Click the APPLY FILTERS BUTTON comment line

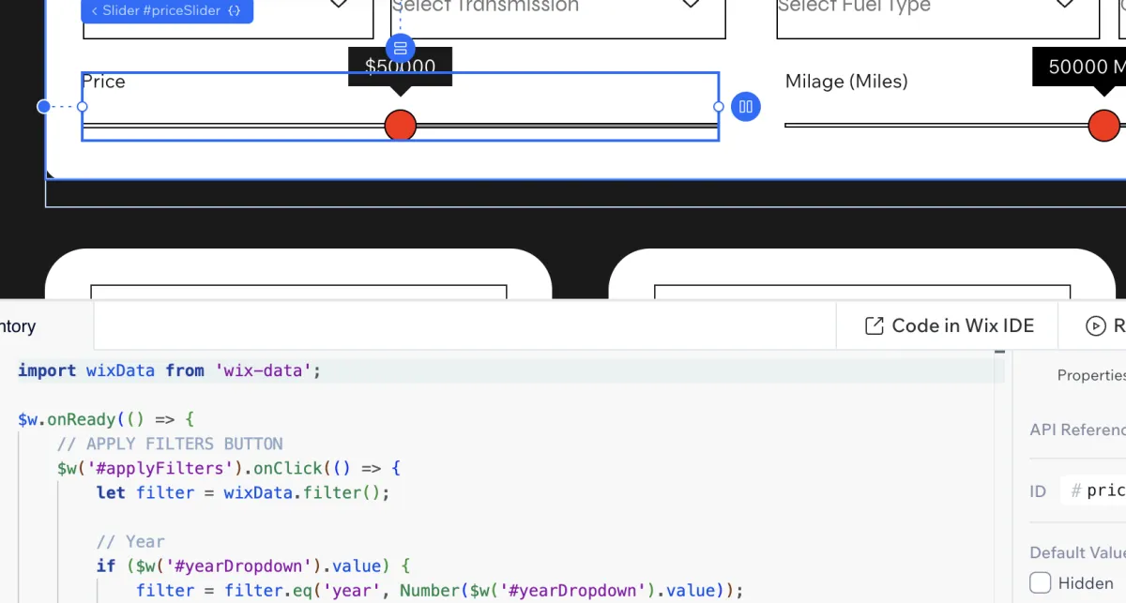pyautogui.click(x=170, y=444)
